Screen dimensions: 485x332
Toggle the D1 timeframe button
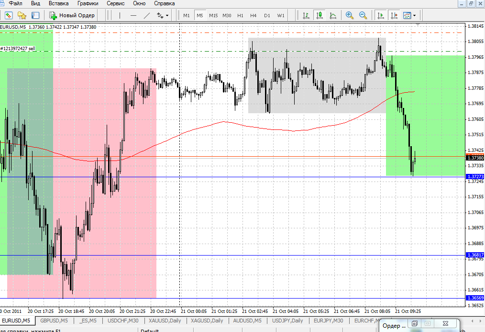(x=267, y=15)
